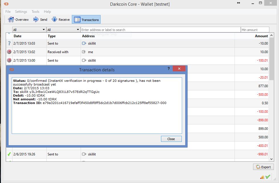The image size is (279, 183).
Task: Click the Darkcoin Core window title icon
Action: point(6,4)
